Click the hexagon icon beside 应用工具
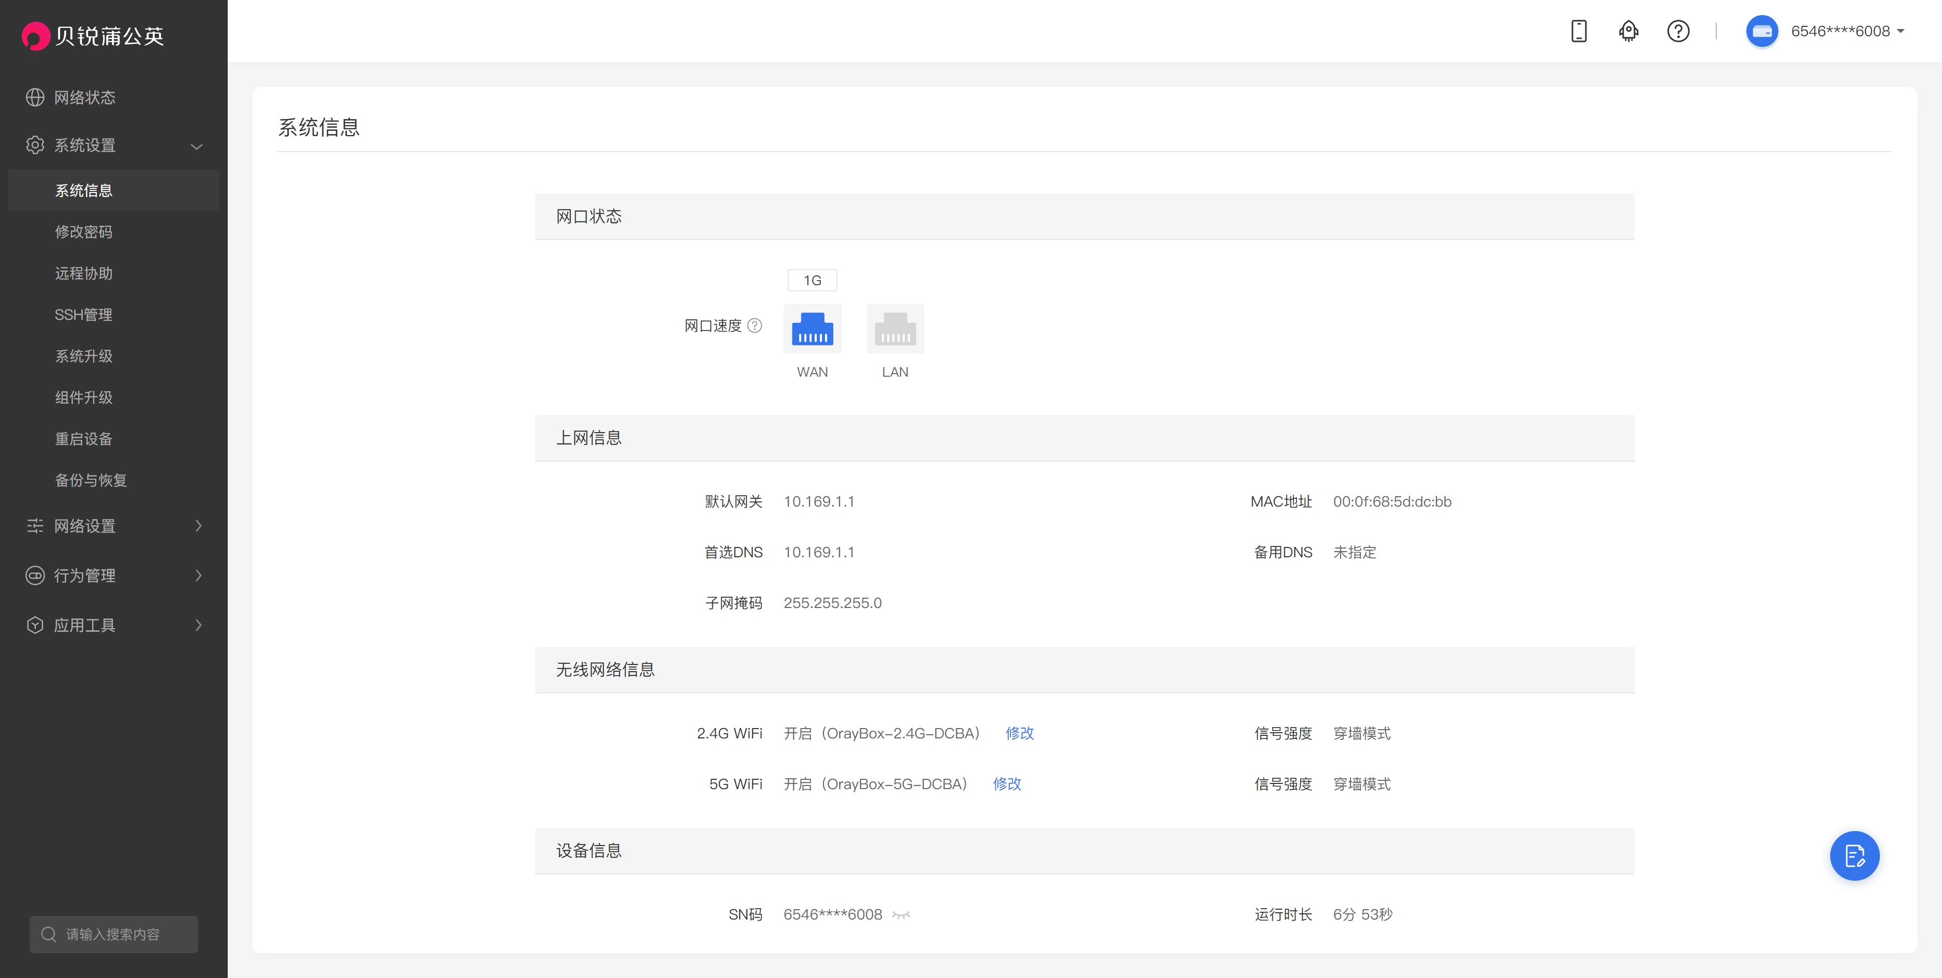 35,625
